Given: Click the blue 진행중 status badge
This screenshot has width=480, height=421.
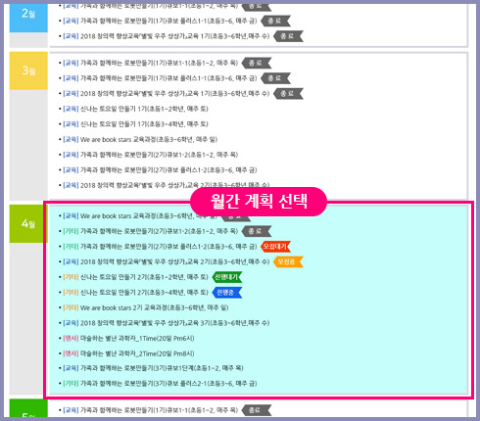Looking at the screenshot, I should tap(227, 293).
